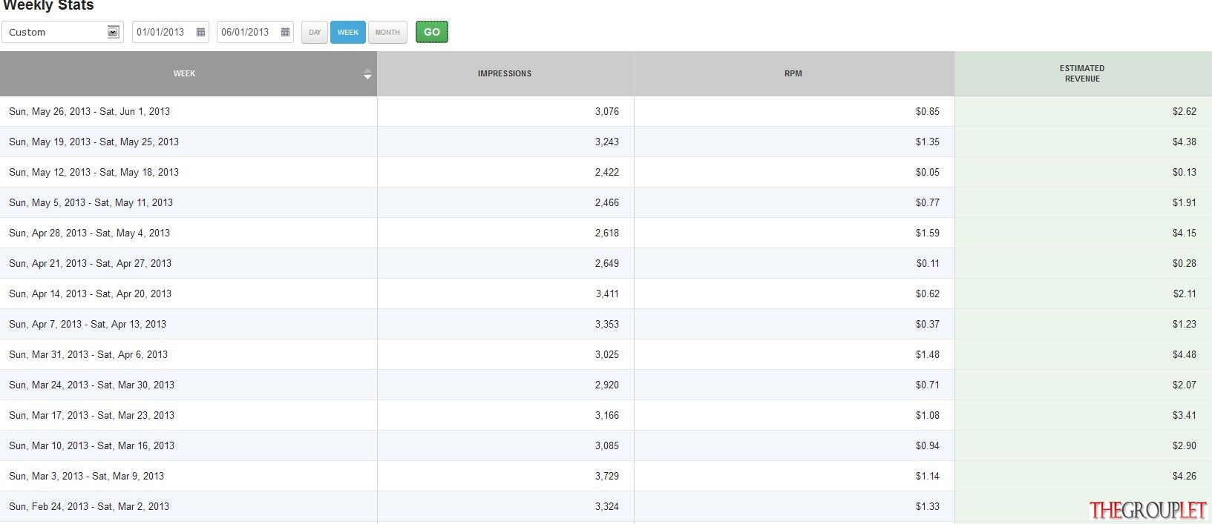Click RPM value $1.59
The width and height of the screenshot is (1212, 524).
point(928,233)
